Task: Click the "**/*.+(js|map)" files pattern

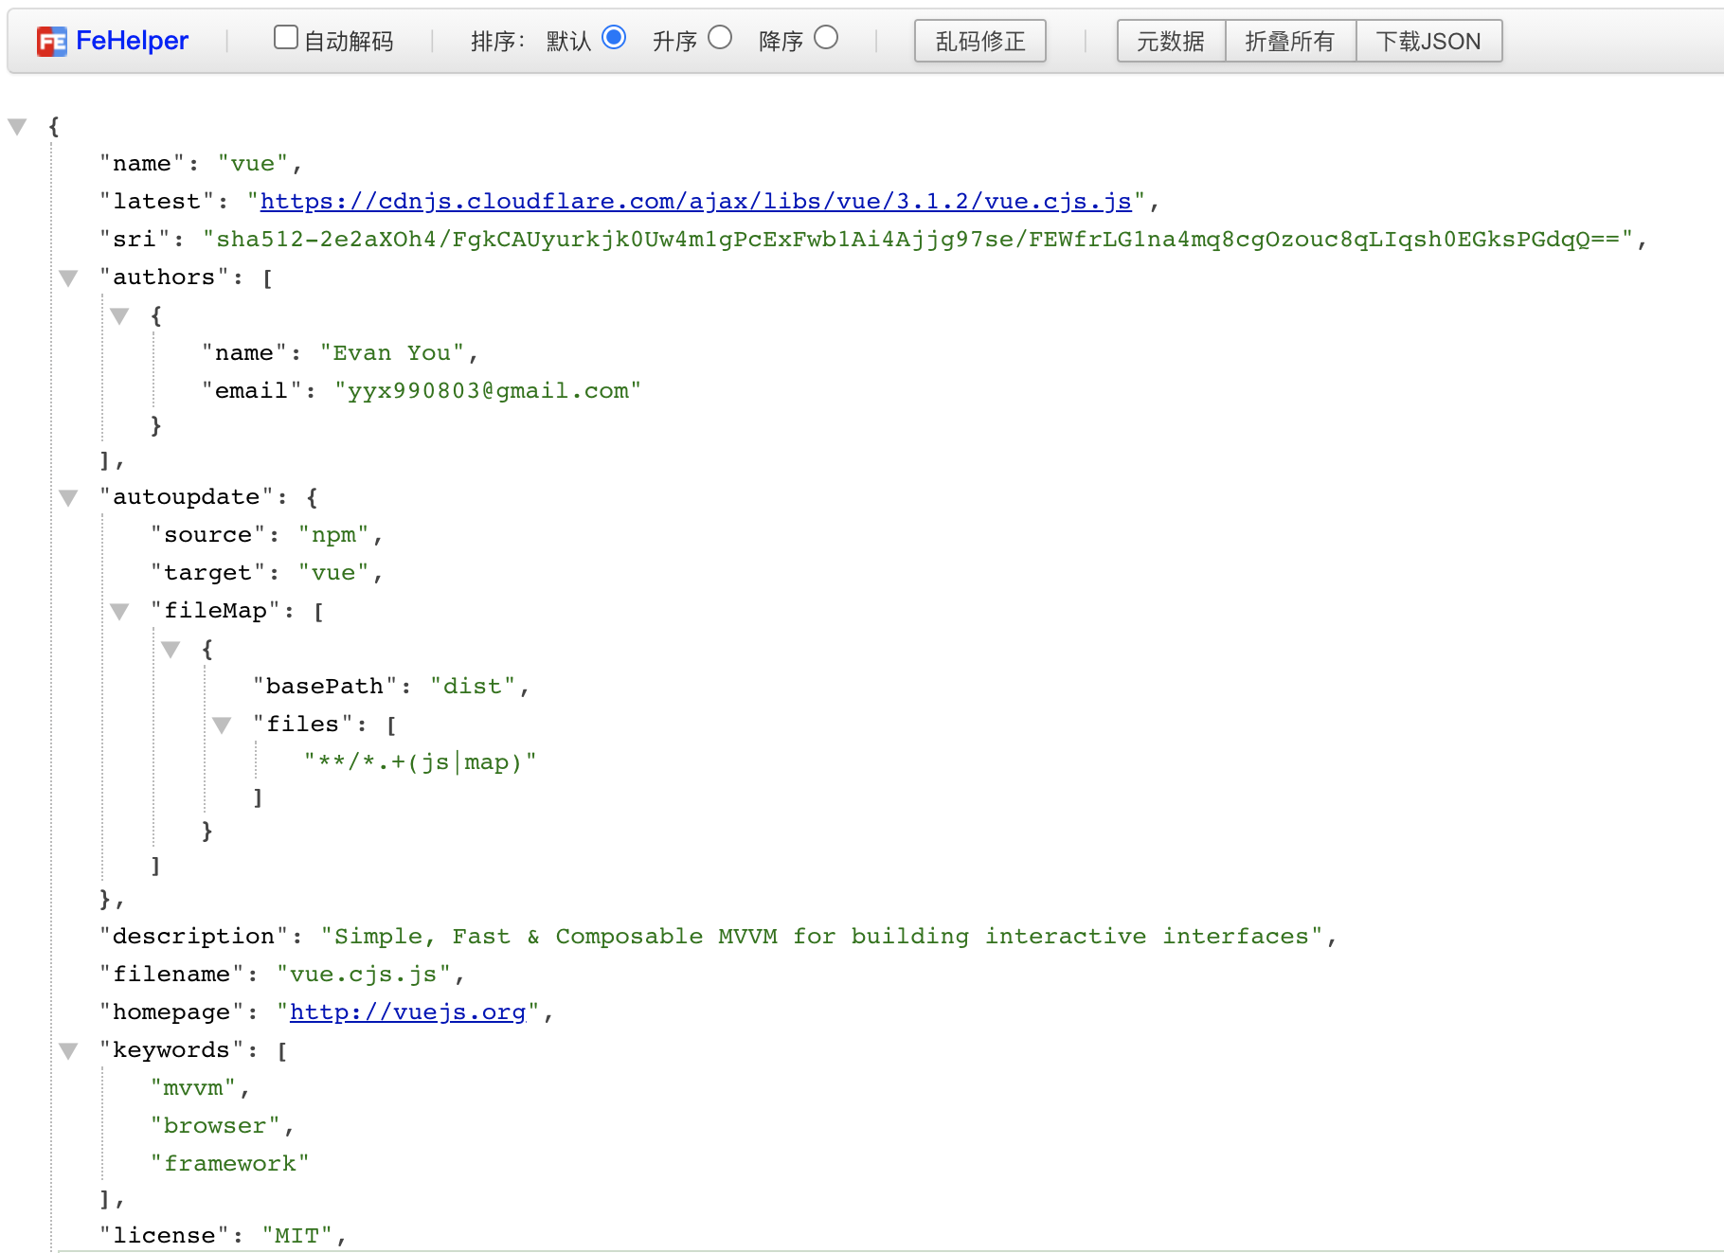Action: click(x=421, y=762)
